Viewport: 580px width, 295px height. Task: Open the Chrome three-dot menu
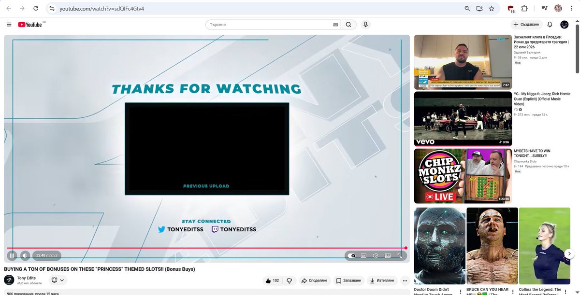(x=571, y=9)
